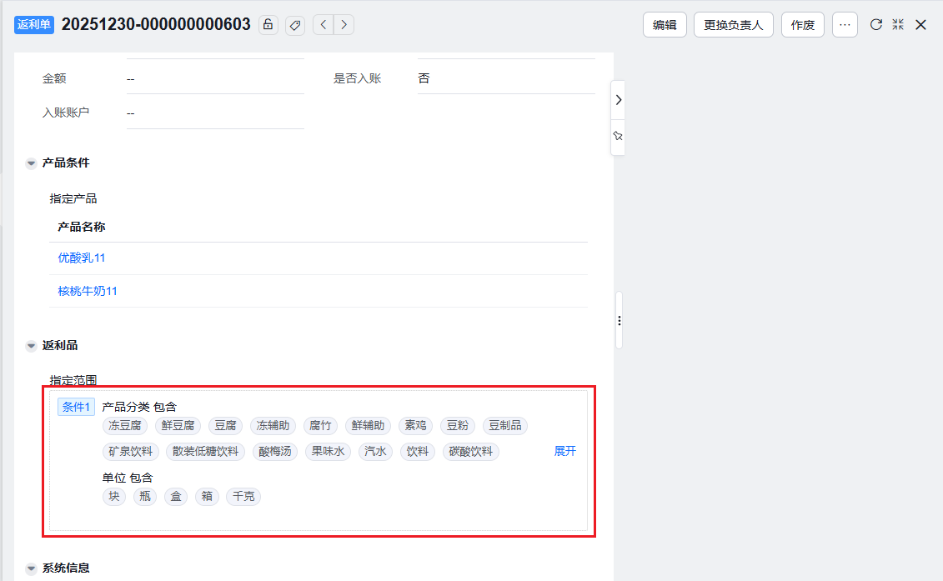Image resolution: width=943 pixels, height=581 pixels.
Task: Click 展开 to show all categories
Action: [565, 452]
